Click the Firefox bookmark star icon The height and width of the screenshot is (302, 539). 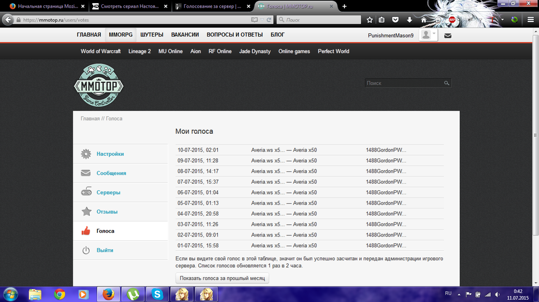370,20
